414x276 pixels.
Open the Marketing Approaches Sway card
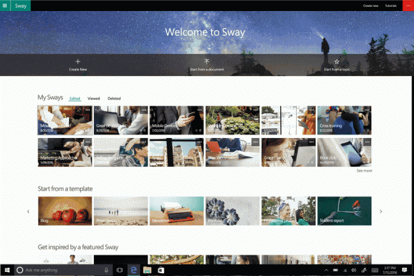(65, 152)
